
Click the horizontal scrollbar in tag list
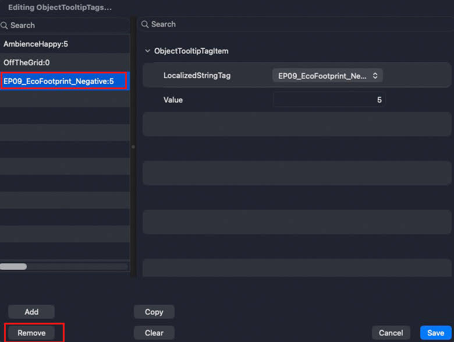(x=13, y=267)
